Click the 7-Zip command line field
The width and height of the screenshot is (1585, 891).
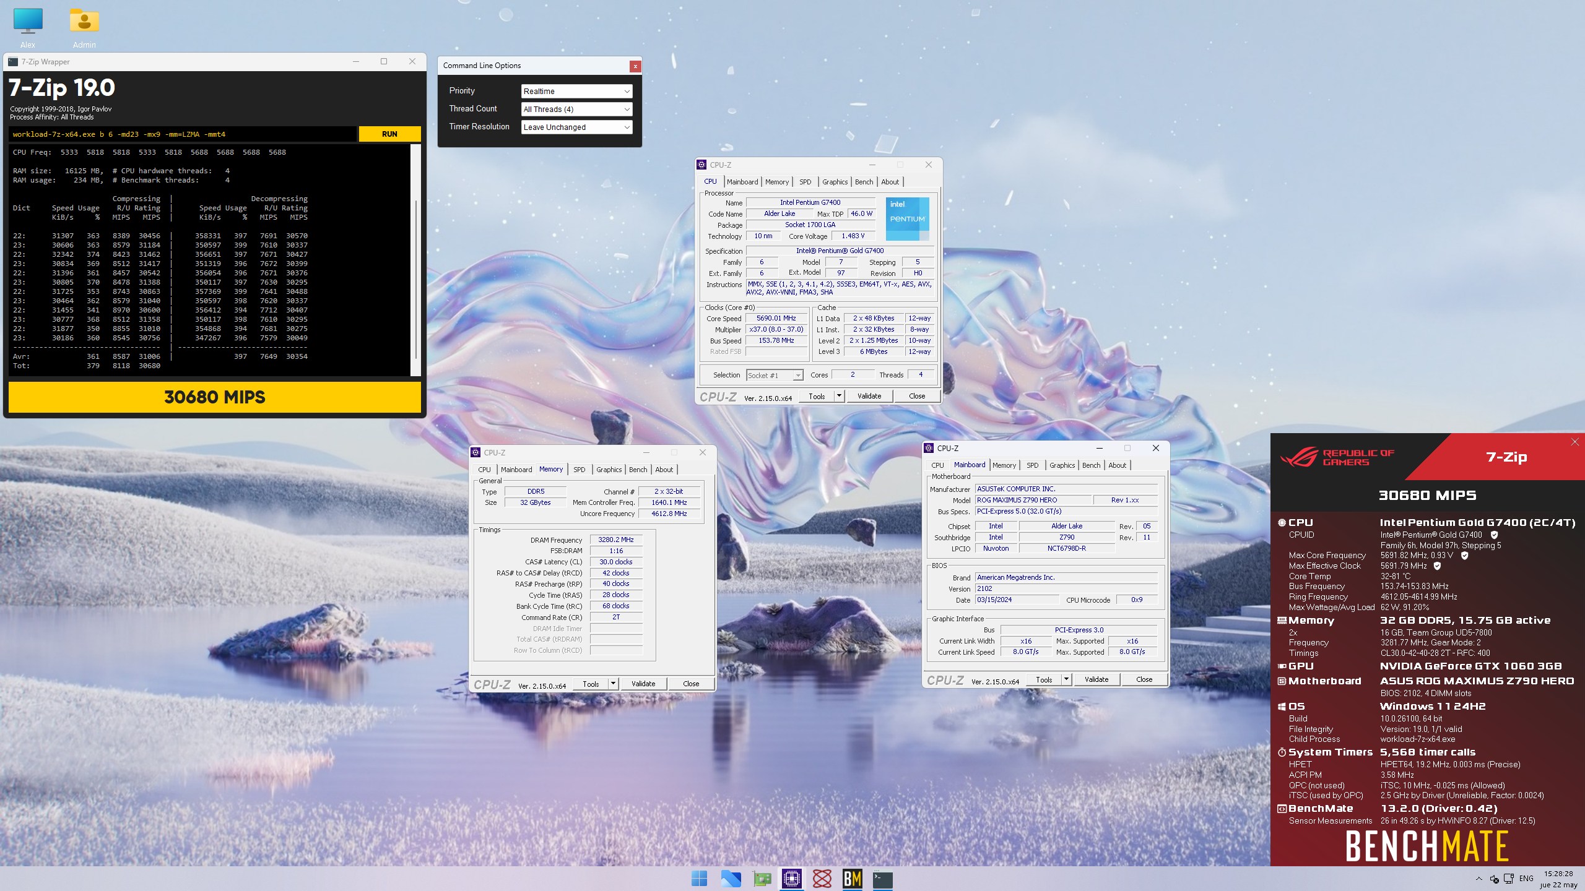(183, 134)
